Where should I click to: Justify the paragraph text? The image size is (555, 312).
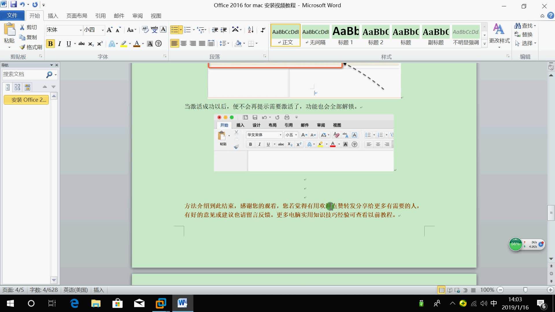[x=202, y=44]
